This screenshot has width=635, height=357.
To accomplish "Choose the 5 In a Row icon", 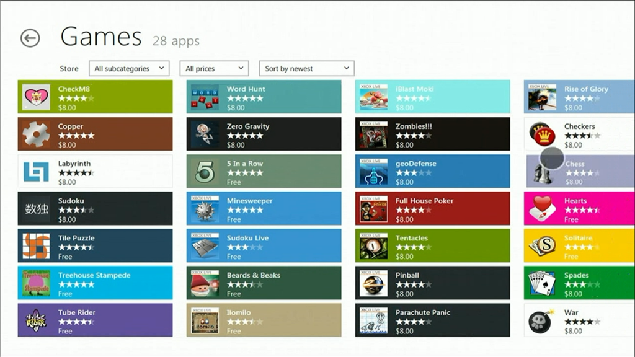I will pyautogui.click(x=205, y=172).
